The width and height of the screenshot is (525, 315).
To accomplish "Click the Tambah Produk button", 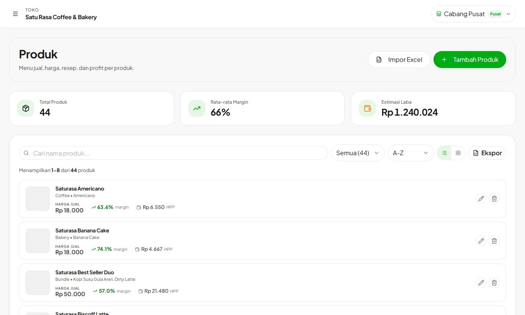I will coord(470,60).
